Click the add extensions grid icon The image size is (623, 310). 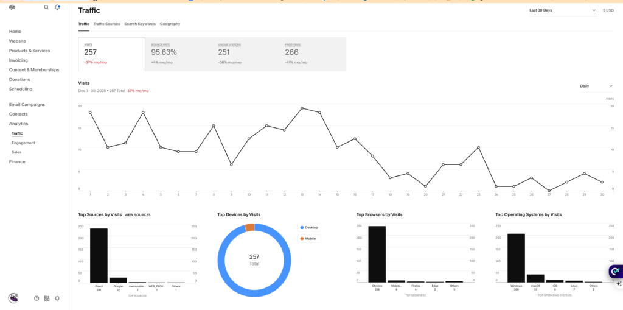47,298
